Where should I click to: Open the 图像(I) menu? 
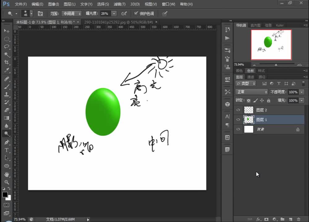click(x=53, y=4)
